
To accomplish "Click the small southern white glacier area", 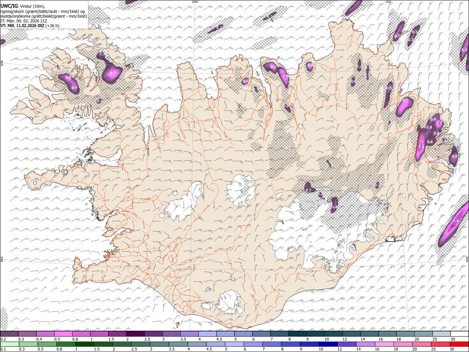I will point(230,303).
